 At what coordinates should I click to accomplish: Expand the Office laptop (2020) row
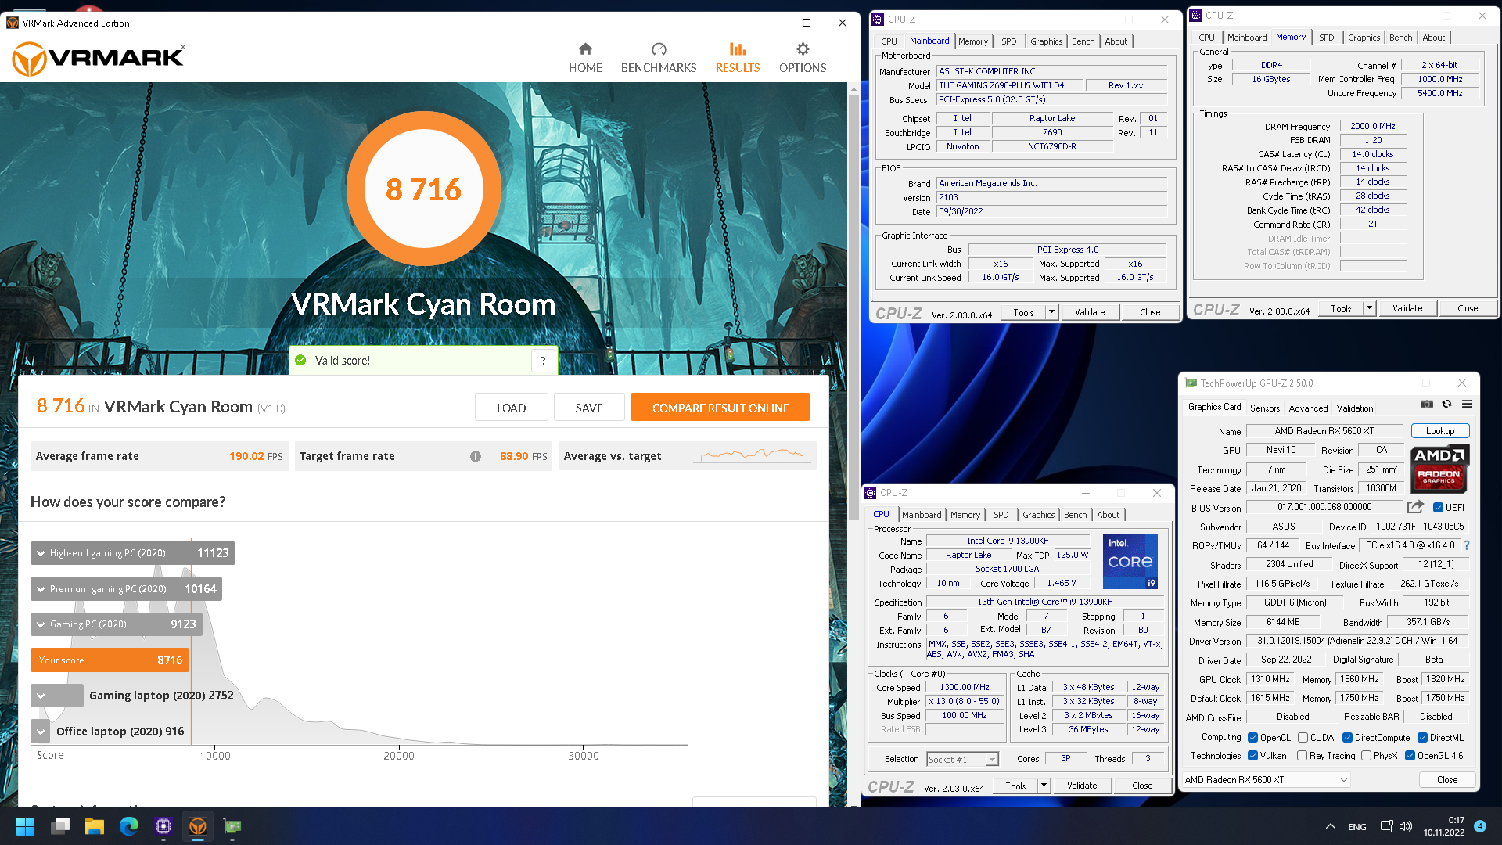tap(41, 732)
